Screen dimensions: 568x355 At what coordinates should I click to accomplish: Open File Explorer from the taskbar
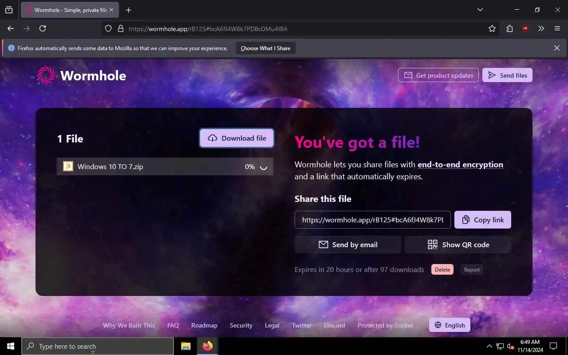tap(186, 346)
